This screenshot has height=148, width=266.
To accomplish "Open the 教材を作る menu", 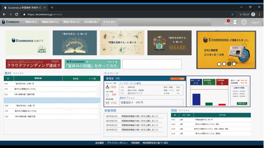I will point(31,22).
